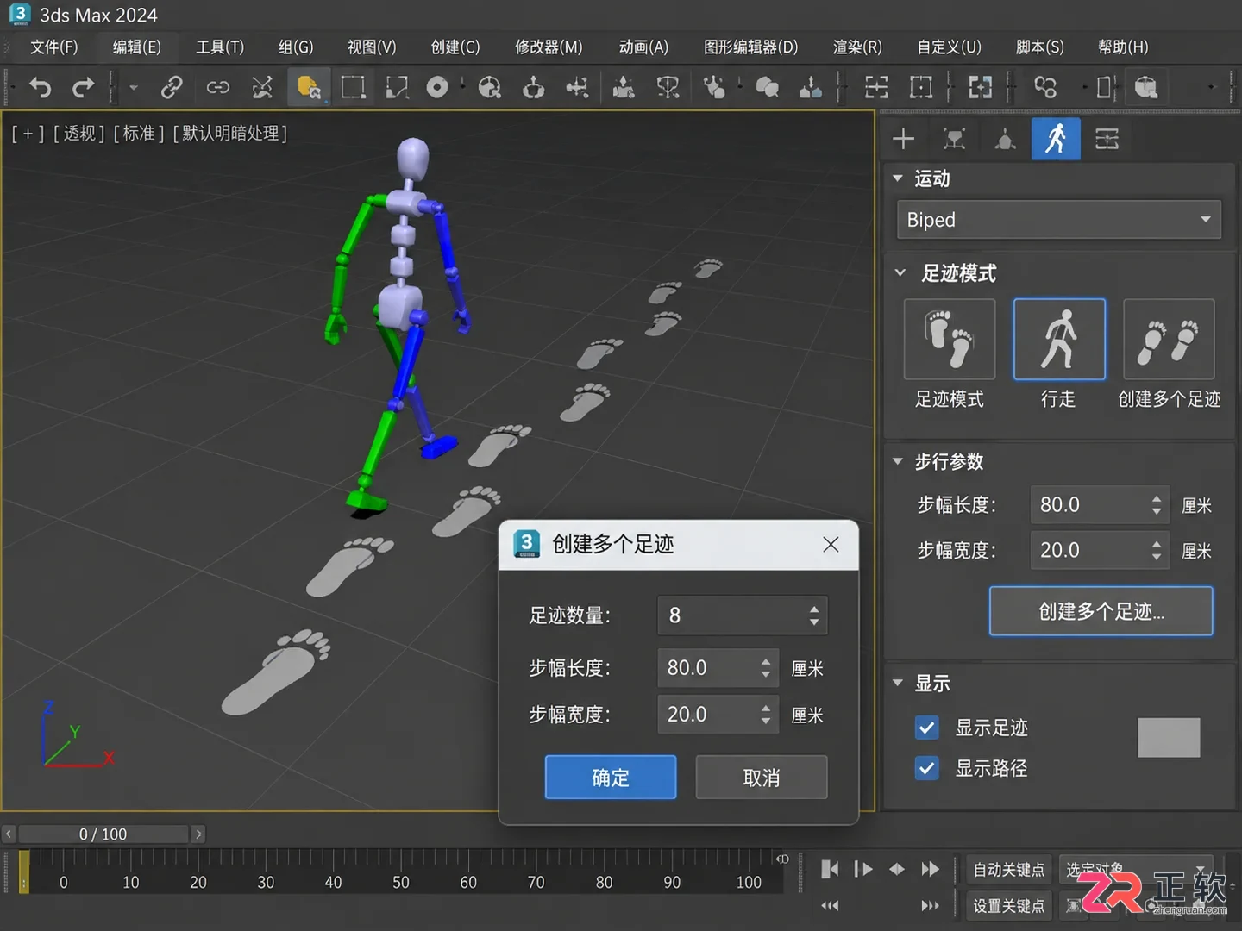Click the Undo arrow in the toolbar
1242x931 pixels.
pos(41,87)
